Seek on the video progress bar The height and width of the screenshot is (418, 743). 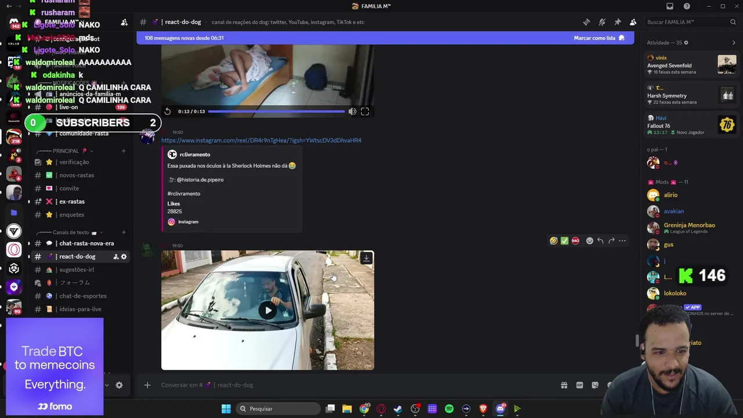276,111
